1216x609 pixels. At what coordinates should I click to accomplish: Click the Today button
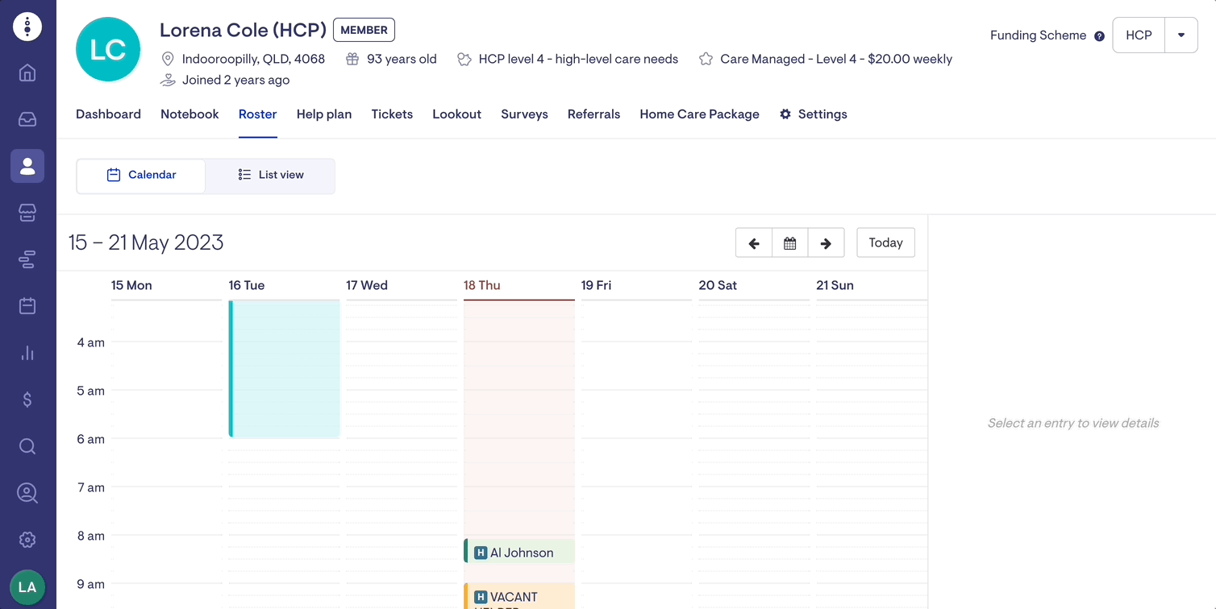(x=885, y=242)
